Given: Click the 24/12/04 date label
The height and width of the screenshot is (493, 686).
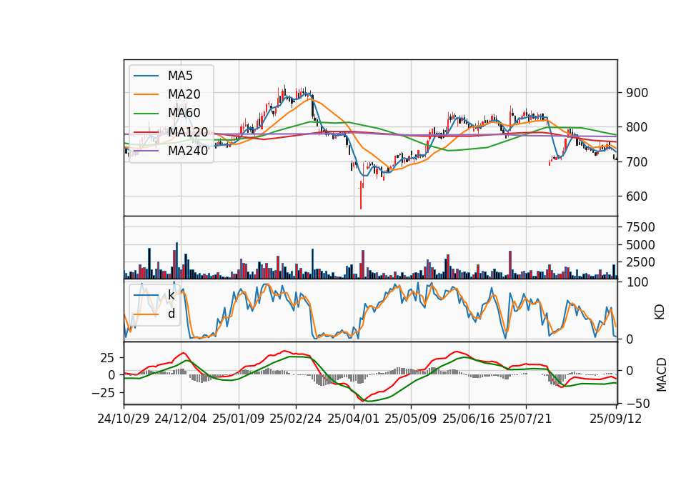Looking at the screenshot, I should pyautogui.click(x=181, y=419).
